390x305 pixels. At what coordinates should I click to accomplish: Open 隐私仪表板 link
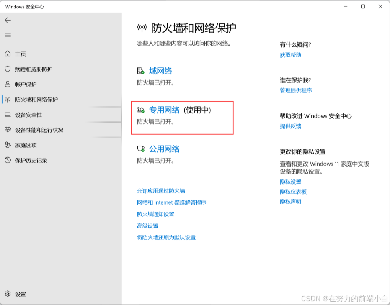[x=293, y=192]
